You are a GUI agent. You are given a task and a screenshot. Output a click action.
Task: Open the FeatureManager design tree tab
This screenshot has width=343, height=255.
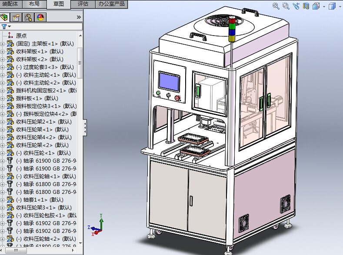[4, 17]
